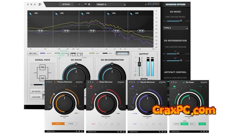This screenshot has width=233, height=135.
Task: Click the fifth band's -65 dB threshold handle
Action: [140, 31]
